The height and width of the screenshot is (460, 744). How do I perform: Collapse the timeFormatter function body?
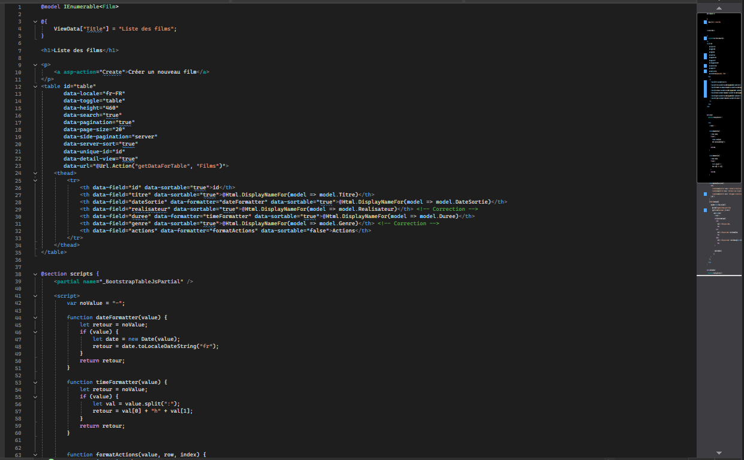click(x=35, y=382)
